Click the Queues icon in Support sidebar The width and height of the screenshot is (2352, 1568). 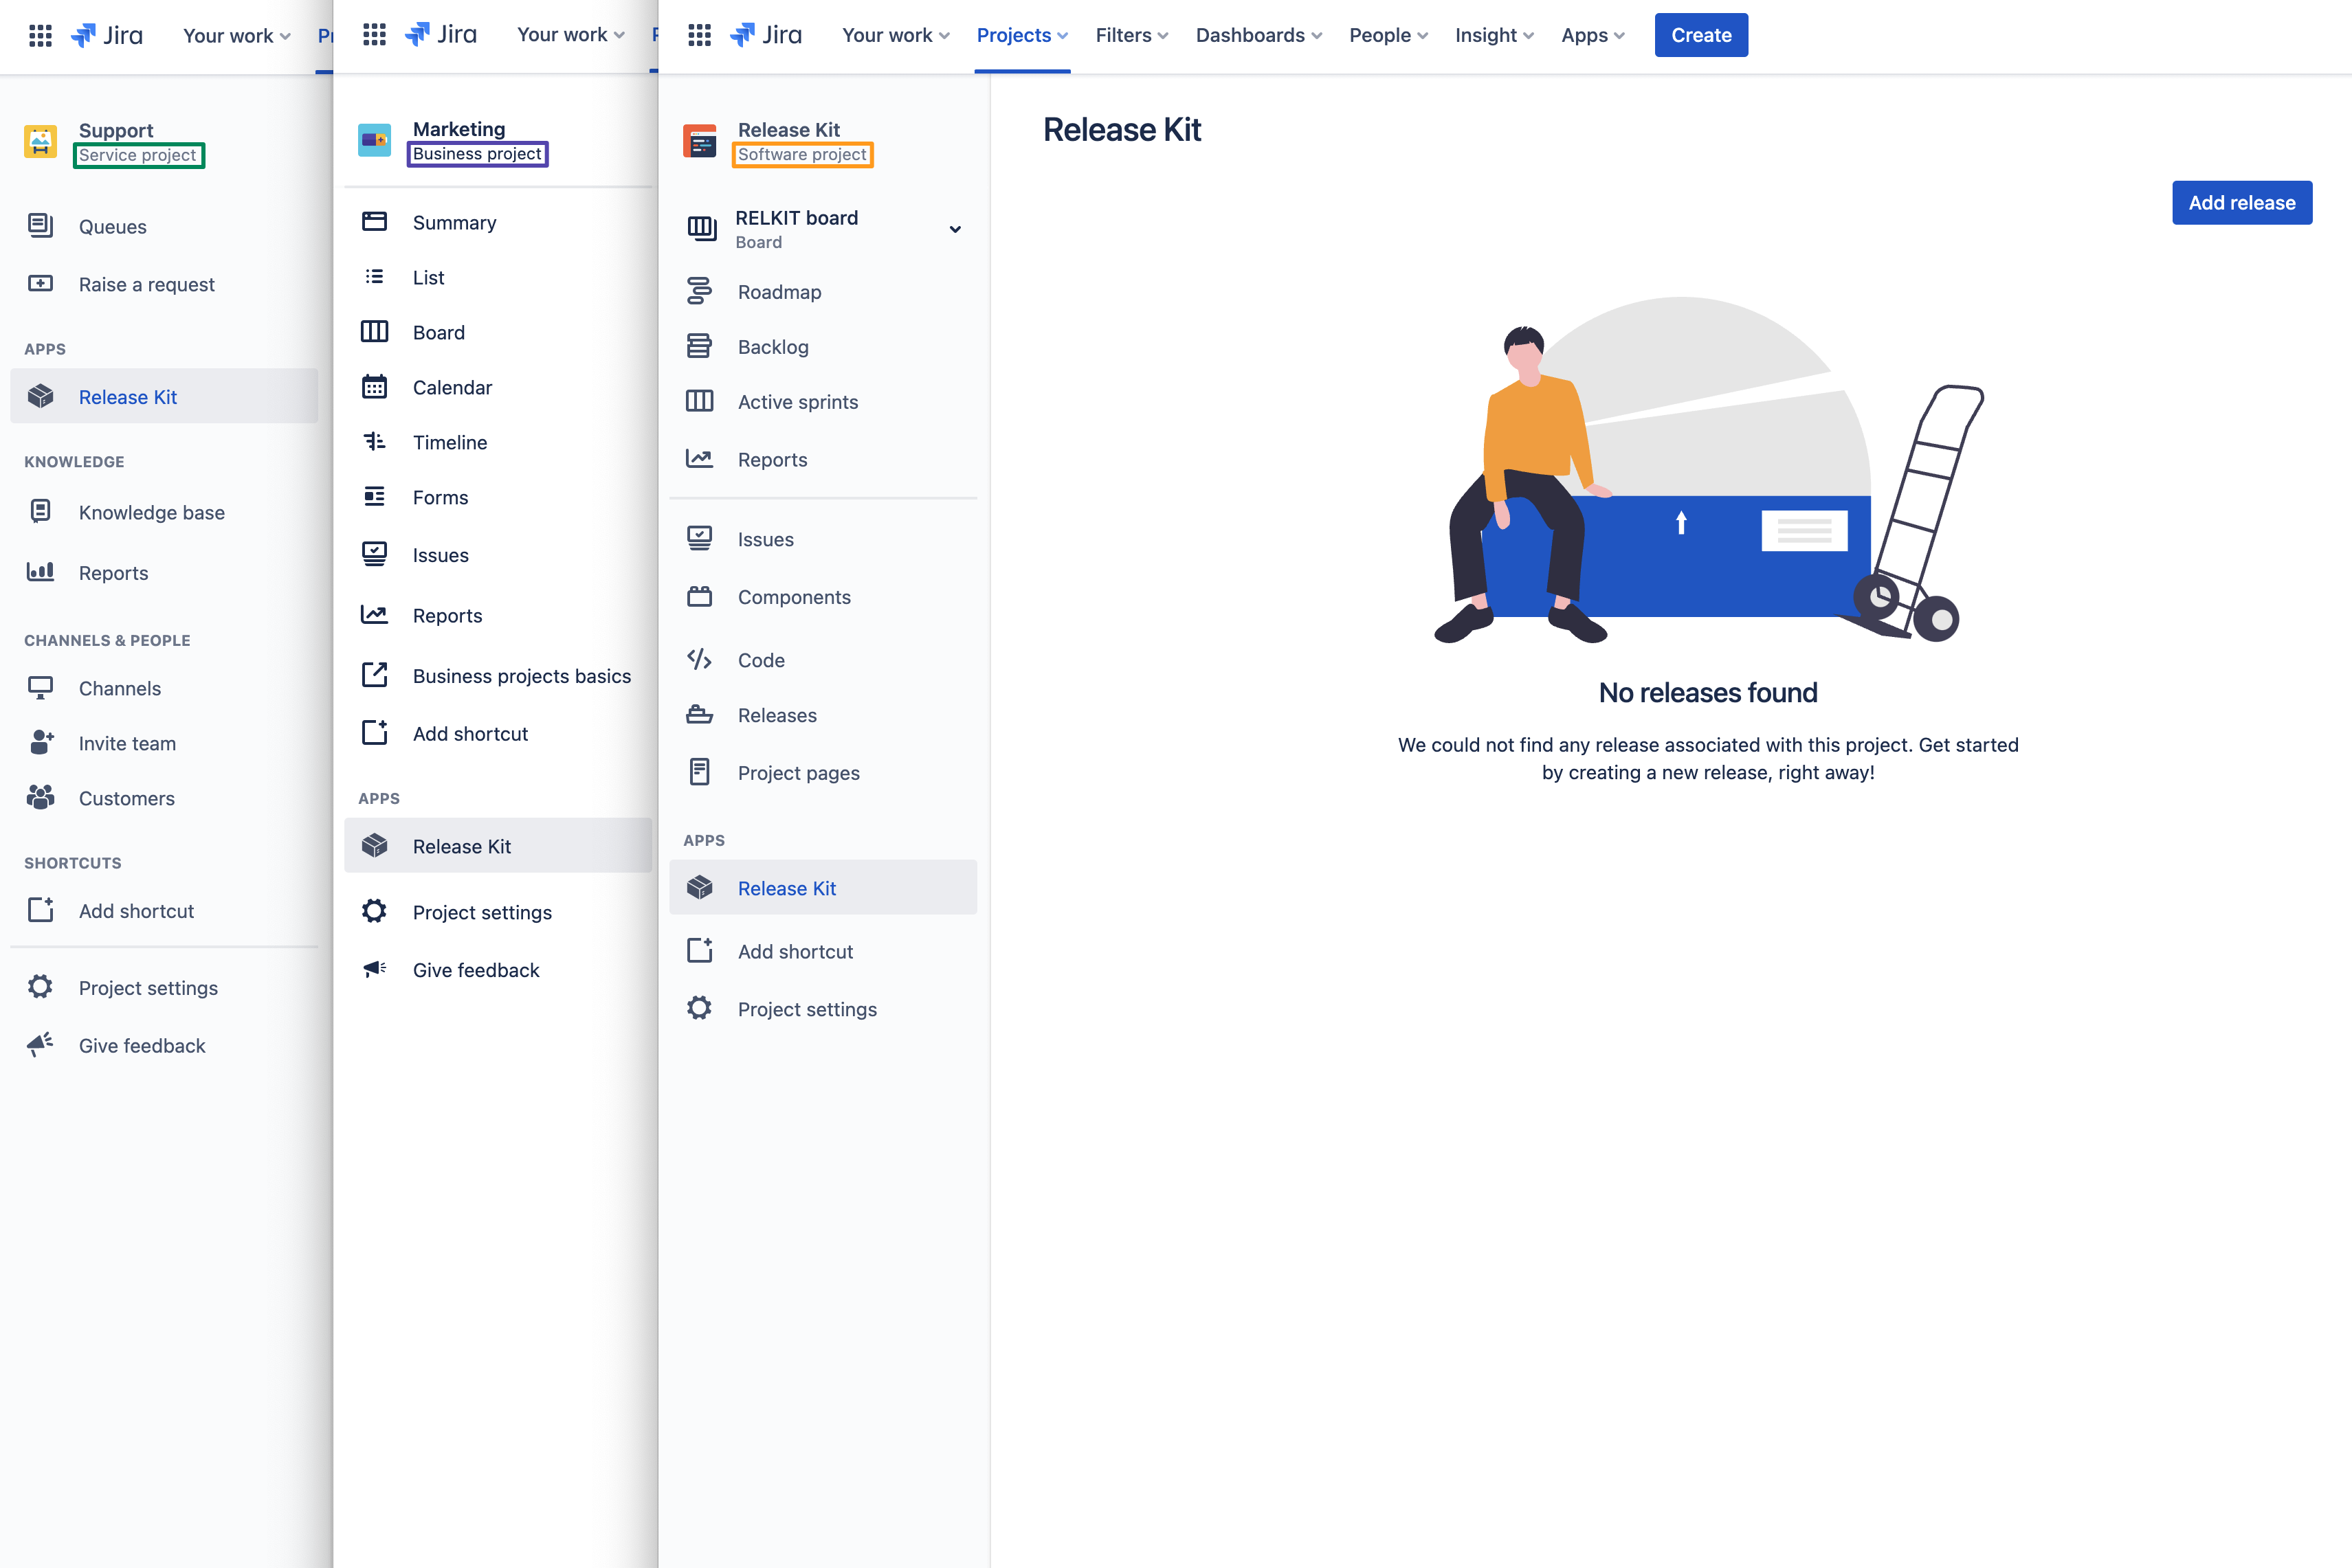[40, 226]
